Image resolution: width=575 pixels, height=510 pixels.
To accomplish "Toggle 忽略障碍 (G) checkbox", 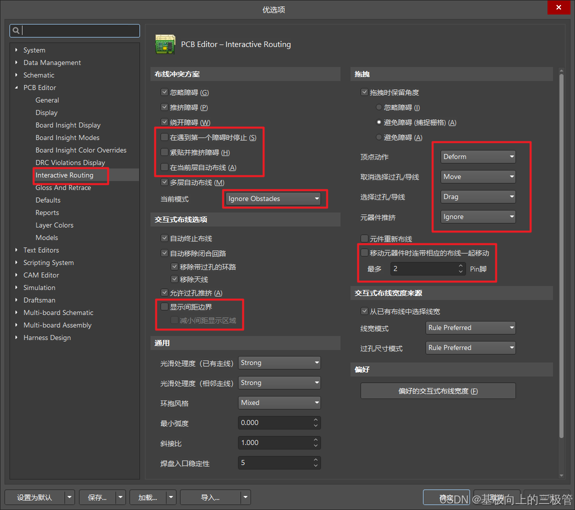I will coord(164,92).
